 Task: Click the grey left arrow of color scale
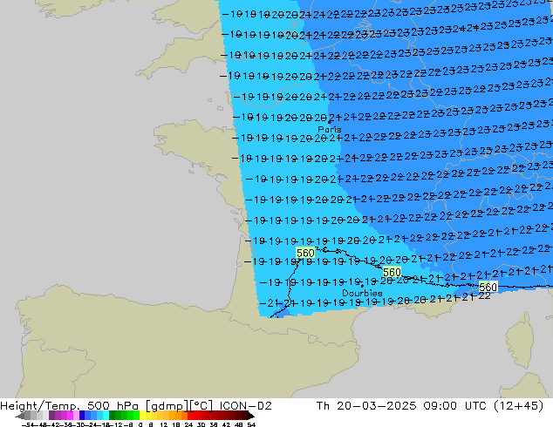19,416
